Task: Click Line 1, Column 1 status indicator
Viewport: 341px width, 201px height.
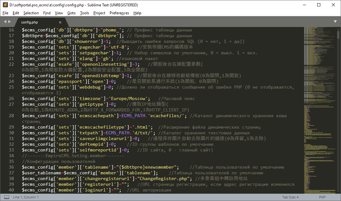Action: click(x=26, y=197)
